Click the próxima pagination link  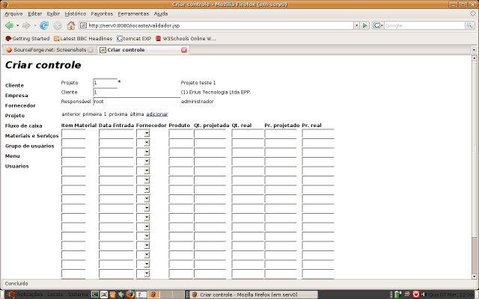(118, 114)
